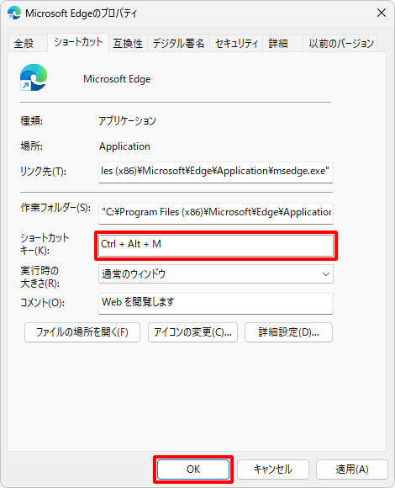Expand the 実行時の大きさ dropdown
Viewport: 395px width, 488px height.
[216, 274]
